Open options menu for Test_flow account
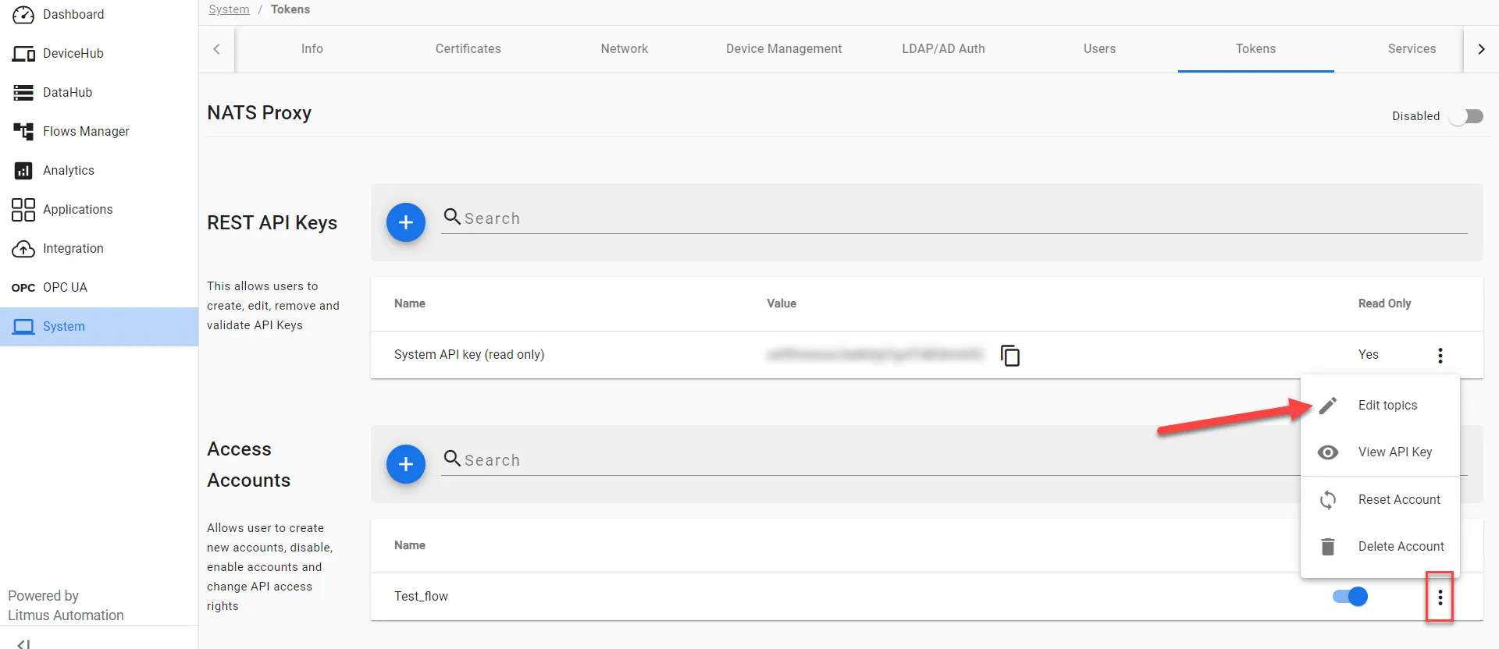Viewport: 1499px width, 649px height. [1440, 597]
